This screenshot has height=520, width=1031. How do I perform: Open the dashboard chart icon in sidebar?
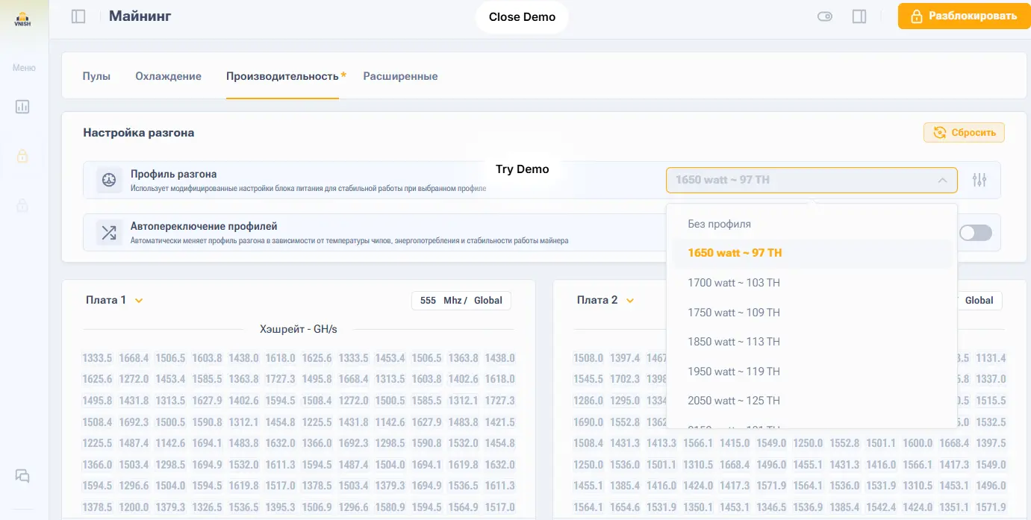coord(22,107)
